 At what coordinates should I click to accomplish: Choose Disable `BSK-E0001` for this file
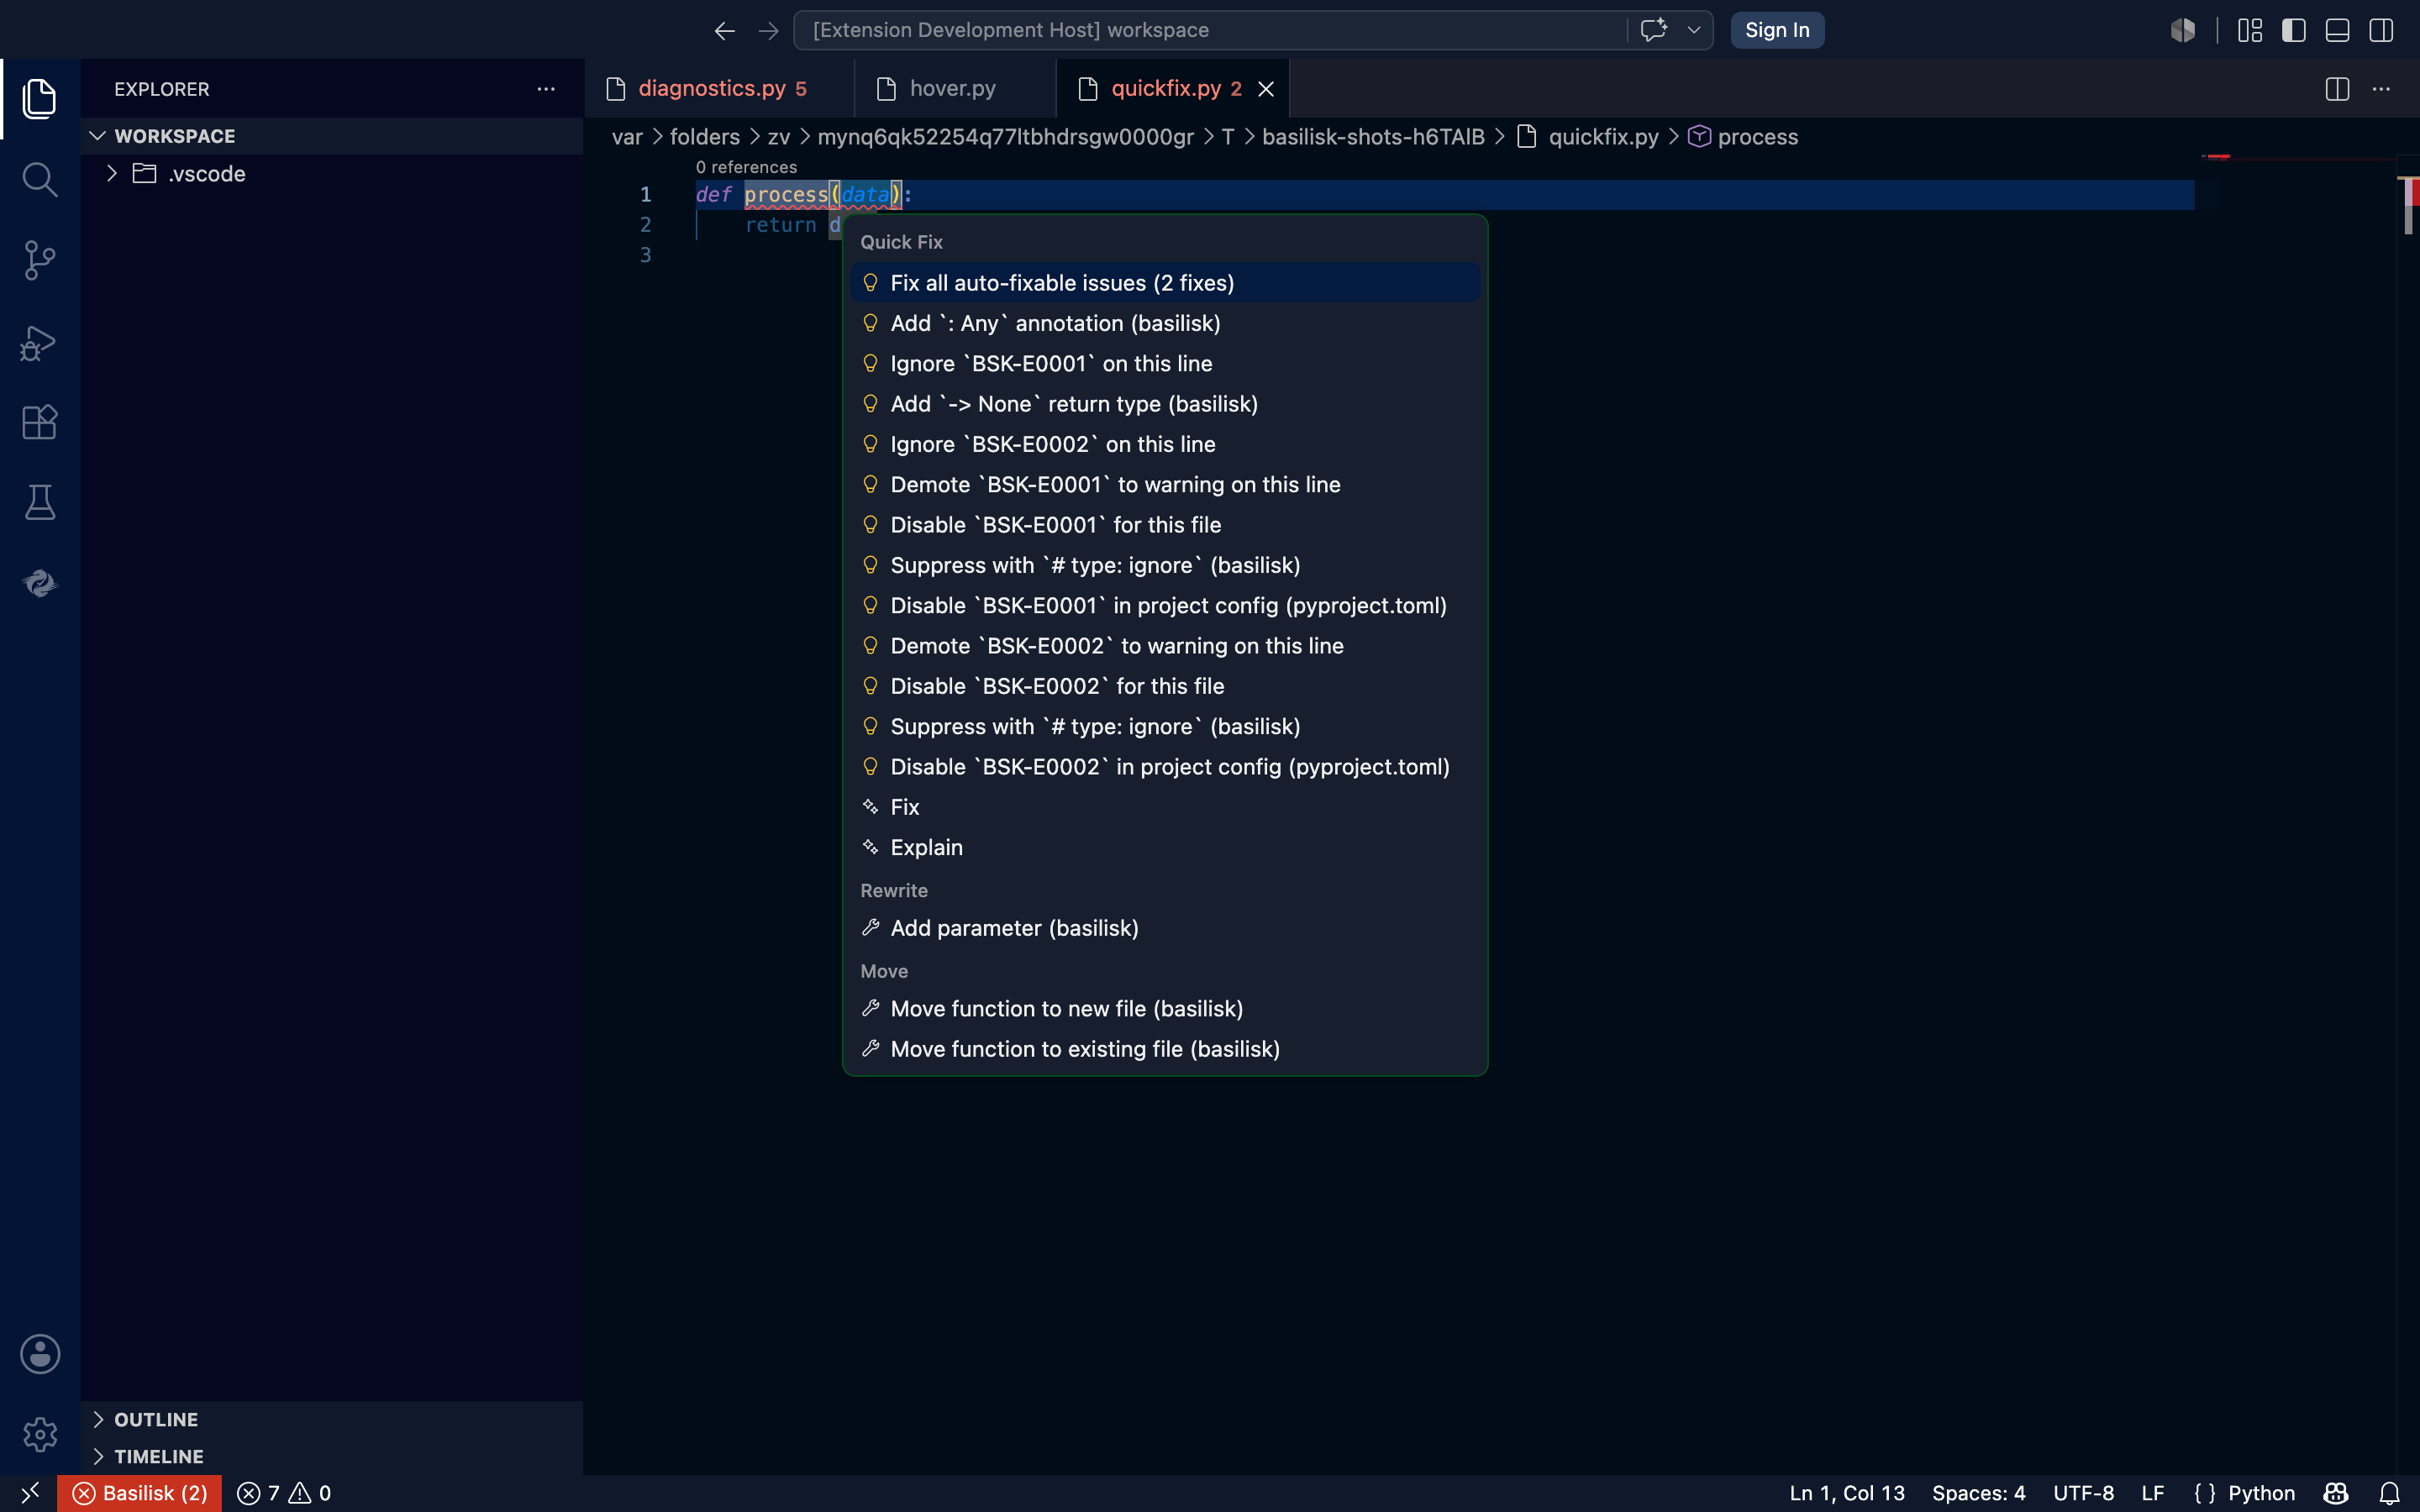(x=1165, y=525)
